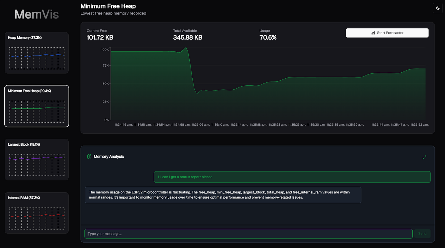The image size is (445, 248).
Task: Click the 50% y-axis label
Action: (106, 84)
